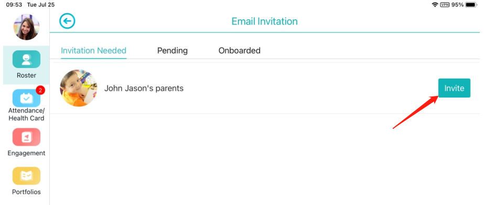Tap the red notification badge
The image size is (484, 205).
pyautogui.click(x=40, y=90)
